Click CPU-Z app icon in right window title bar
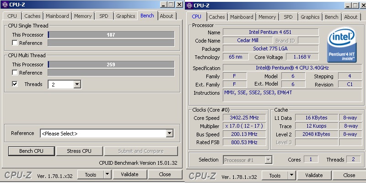This screenshot has height=183, width=366. 189,5
